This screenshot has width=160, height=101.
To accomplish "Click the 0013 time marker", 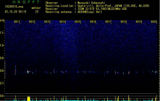I will click(x=47, y=22).
